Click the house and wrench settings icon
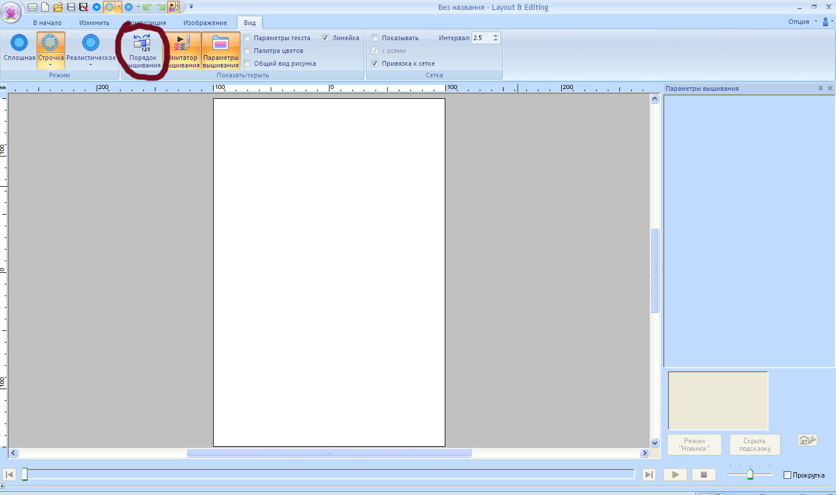 pos(807,440)
